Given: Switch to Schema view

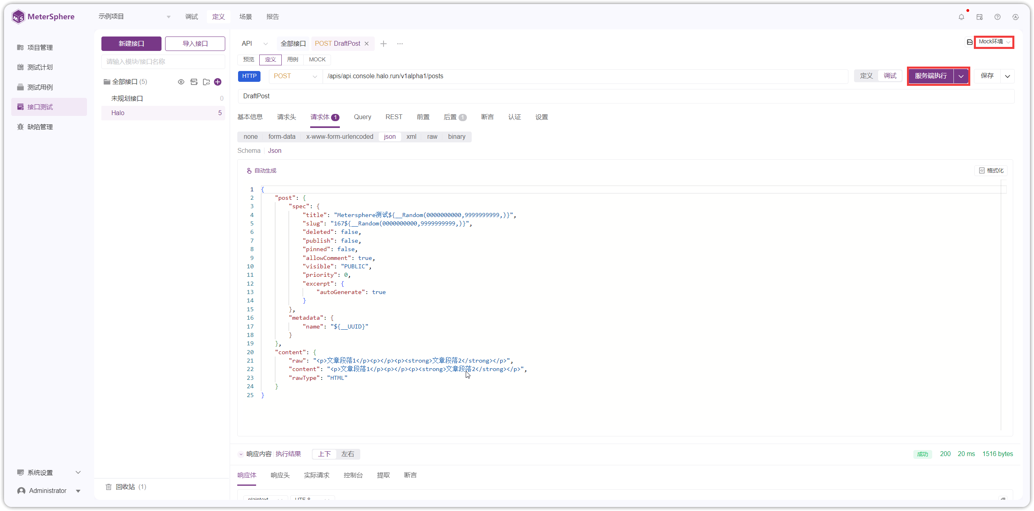Looking at the screenshot, I should (x=248, y=151).
